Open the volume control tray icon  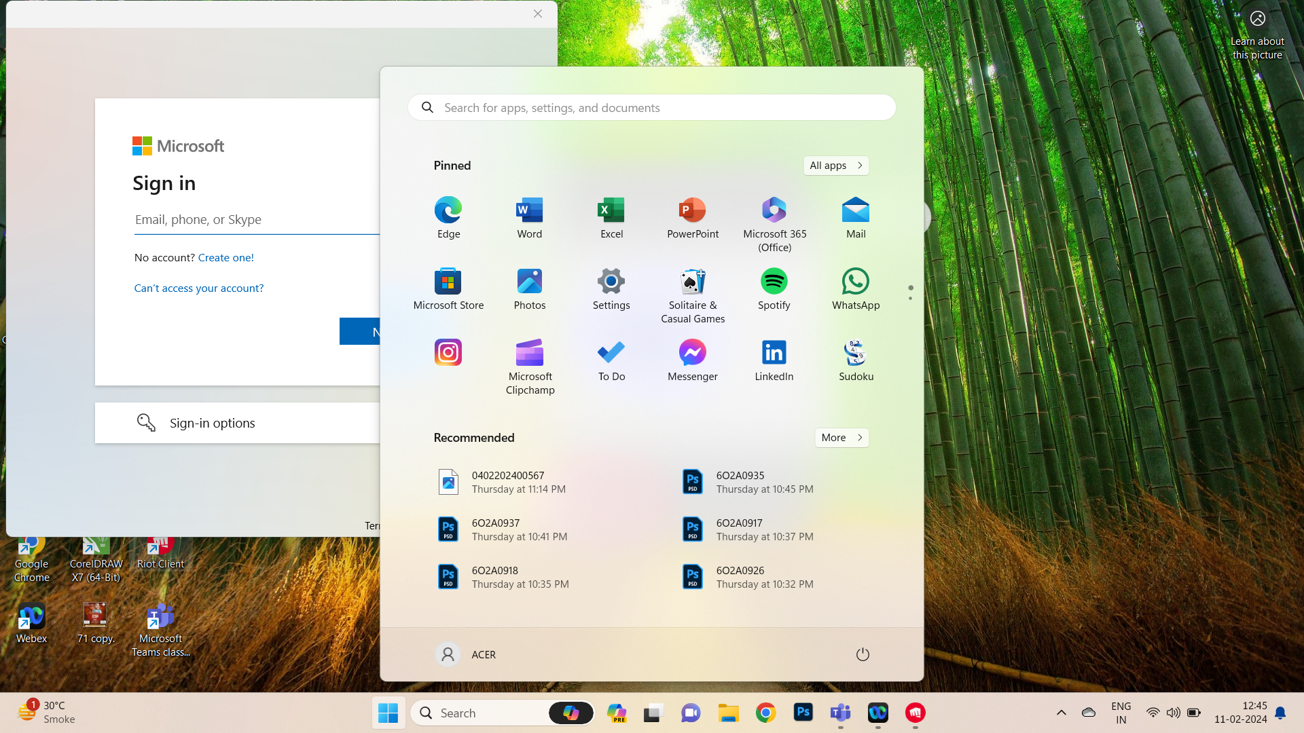tap(1173, 713)
